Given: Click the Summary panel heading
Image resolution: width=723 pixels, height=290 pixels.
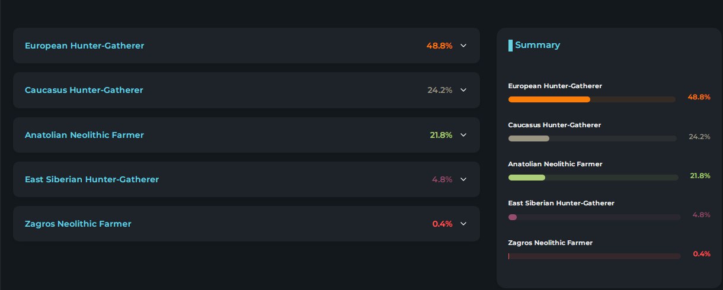Looking at the screenshot, I should point(538,45).
